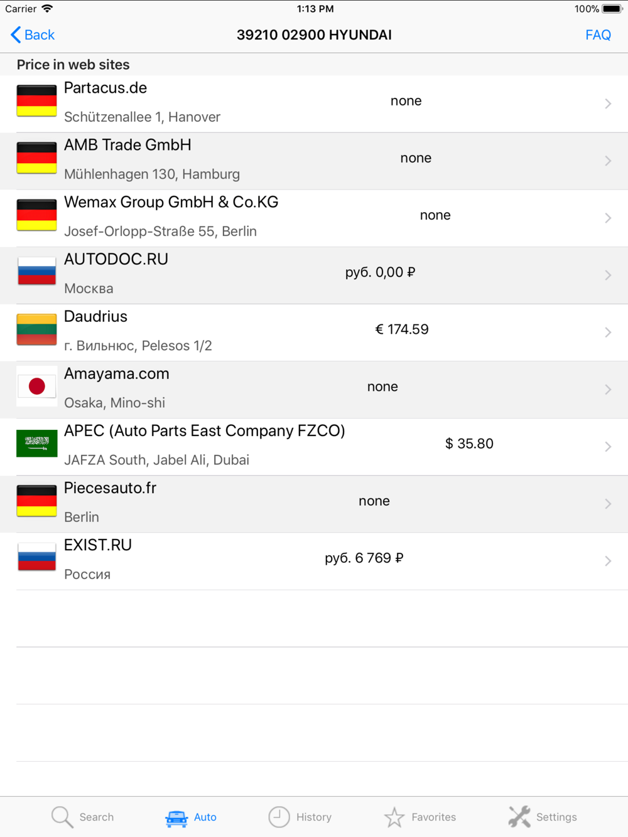Click the German flag beside Partacus.de
This screenshot has width=628, height=837.
(36, 101)
